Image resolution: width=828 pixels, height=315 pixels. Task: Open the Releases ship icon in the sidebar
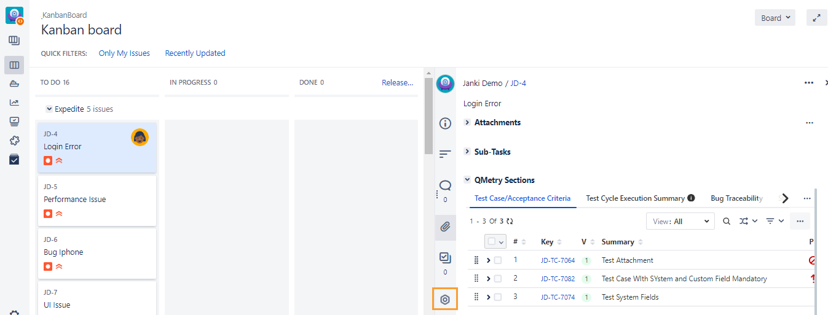[14, 84]
